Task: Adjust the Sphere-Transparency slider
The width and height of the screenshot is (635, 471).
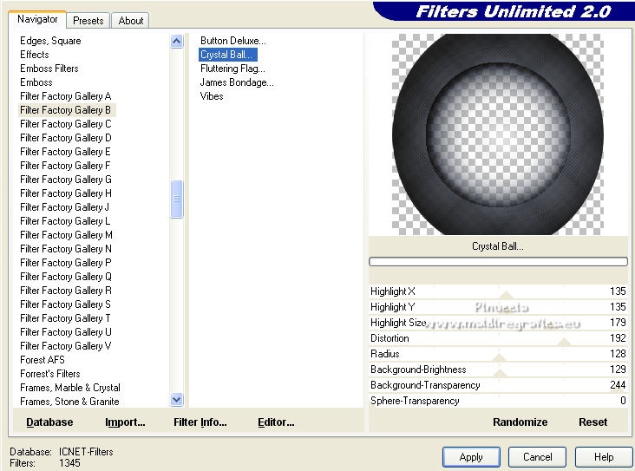Action: pos(498,401)
